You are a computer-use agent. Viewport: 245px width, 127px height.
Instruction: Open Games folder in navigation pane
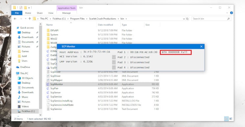(x=25, y=51)
